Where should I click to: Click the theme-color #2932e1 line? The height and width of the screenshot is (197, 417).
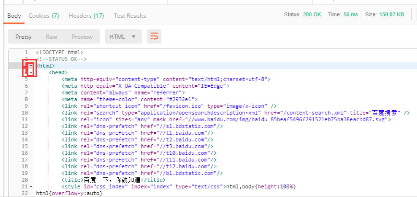[x=130, y=99]
